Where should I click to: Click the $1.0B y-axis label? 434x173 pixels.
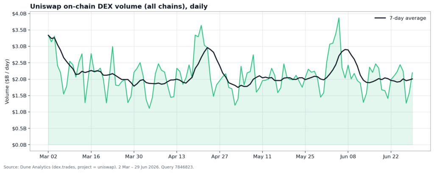(x=19, y=112)
